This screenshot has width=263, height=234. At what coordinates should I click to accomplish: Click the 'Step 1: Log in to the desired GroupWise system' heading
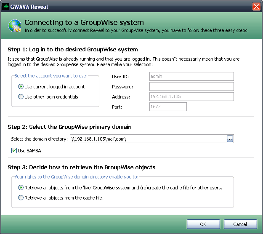73,50
